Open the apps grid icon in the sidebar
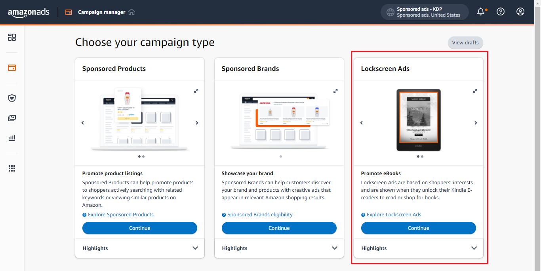Screen dimensions: 541x271 [12, 168]
